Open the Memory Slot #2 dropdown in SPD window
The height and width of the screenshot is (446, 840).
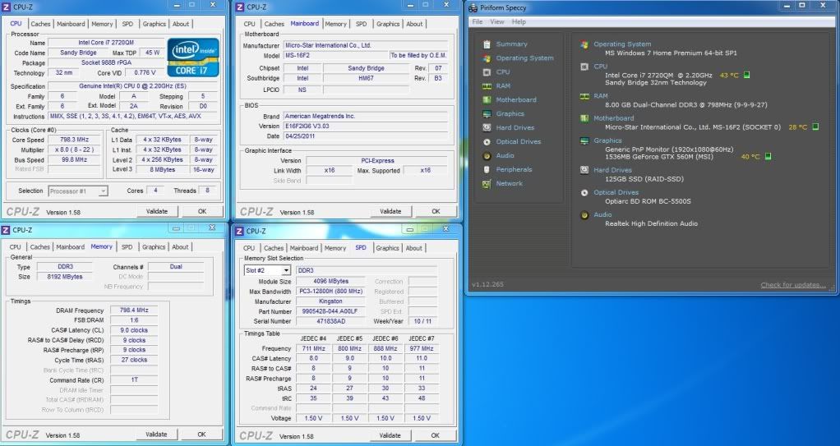tap(267, 270)
